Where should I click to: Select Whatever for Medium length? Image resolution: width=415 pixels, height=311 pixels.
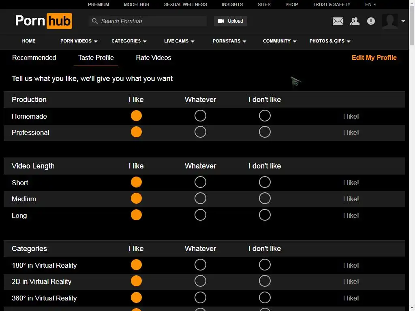[200, 198]
